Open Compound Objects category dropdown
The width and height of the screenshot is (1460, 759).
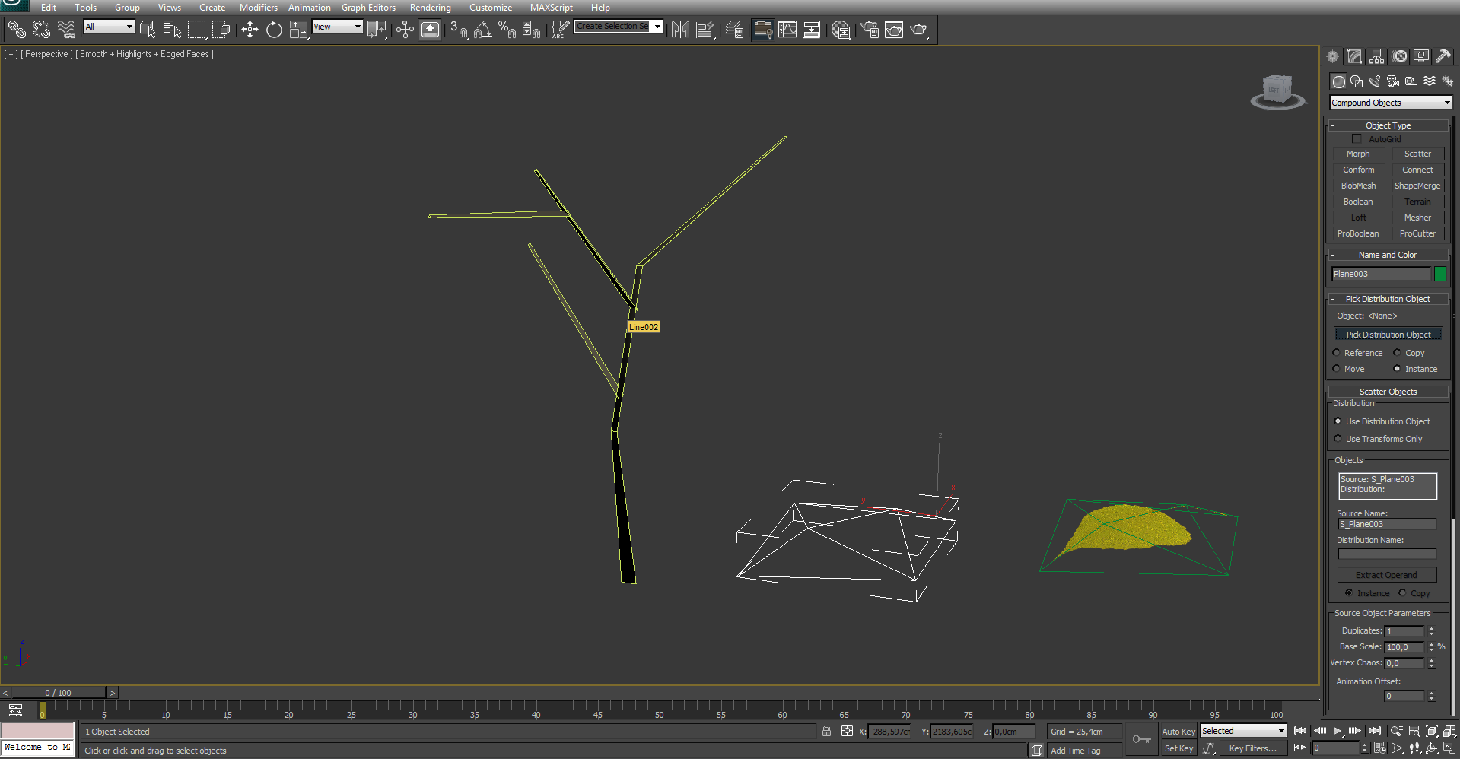1391,103
